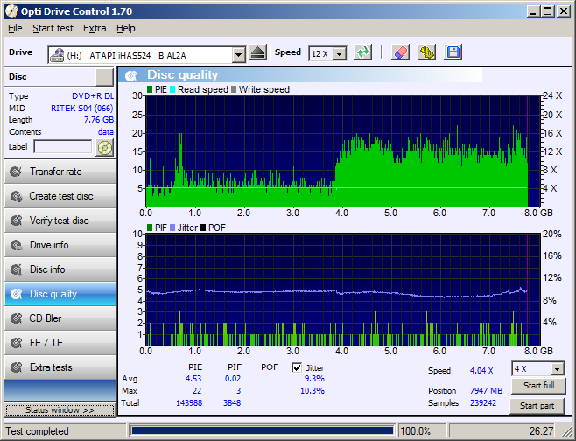Click the Samples value 239242
This screenshot has height=441, width=576.
(483, 402)
